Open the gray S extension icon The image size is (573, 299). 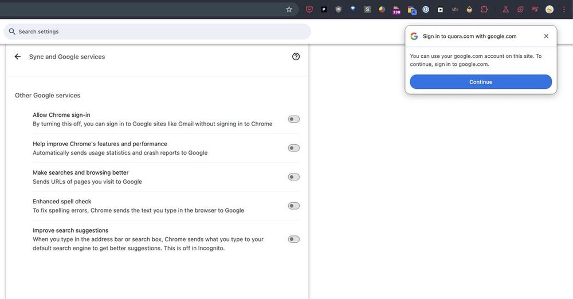367,10
